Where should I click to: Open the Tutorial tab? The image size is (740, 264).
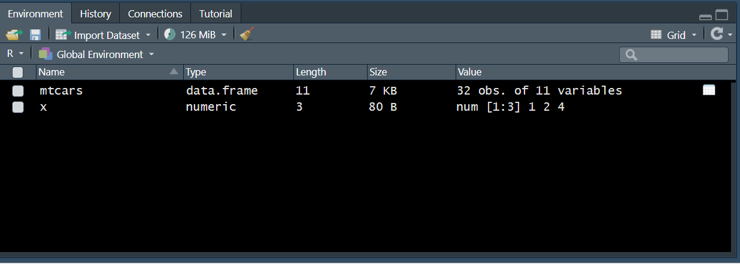tap(216, 14)
